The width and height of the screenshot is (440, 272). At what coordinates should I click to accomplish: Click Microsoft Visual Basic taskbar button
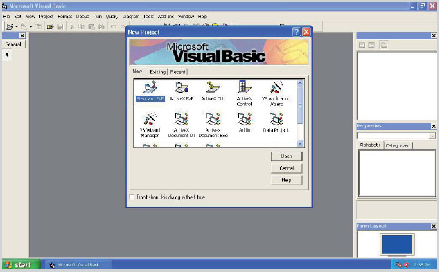[x=78, y=264]
